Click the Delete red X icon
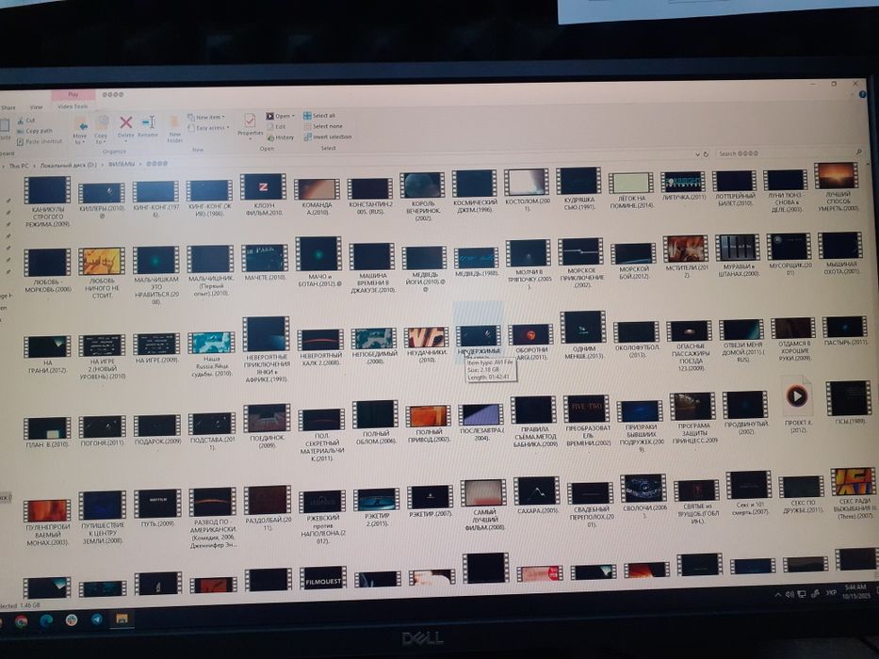879x659 pixels. [126, 122]
